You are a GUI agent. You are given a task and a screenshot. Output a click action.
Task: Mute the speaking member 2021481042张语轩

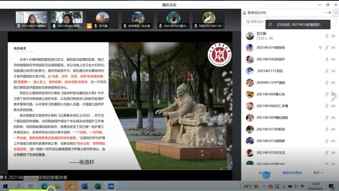(x=327, y=59)
